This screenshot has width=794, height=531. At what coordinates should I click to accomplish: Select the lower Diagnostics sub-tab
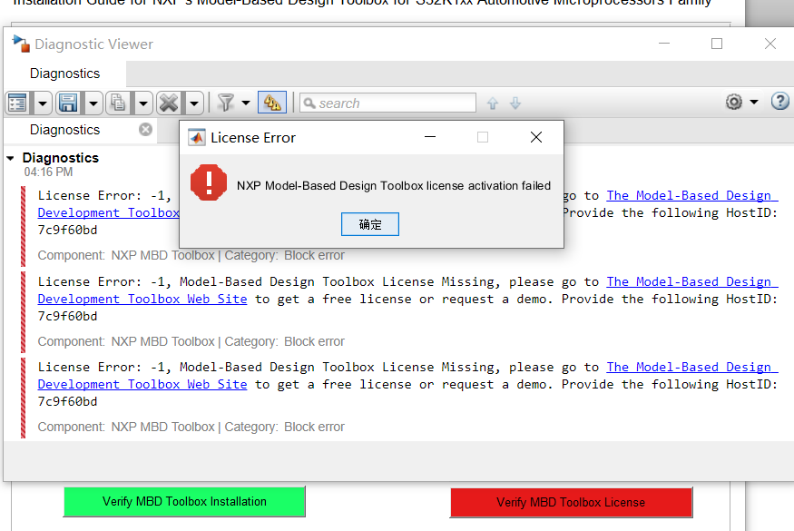coord(64,130)
